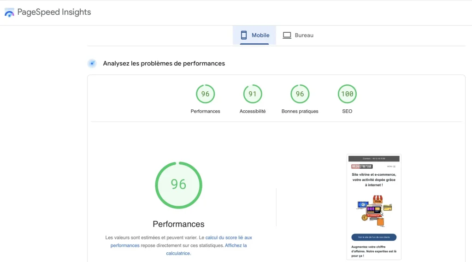Click the blue performance analysis icon
472x262 pixels.
click(92, 64)
